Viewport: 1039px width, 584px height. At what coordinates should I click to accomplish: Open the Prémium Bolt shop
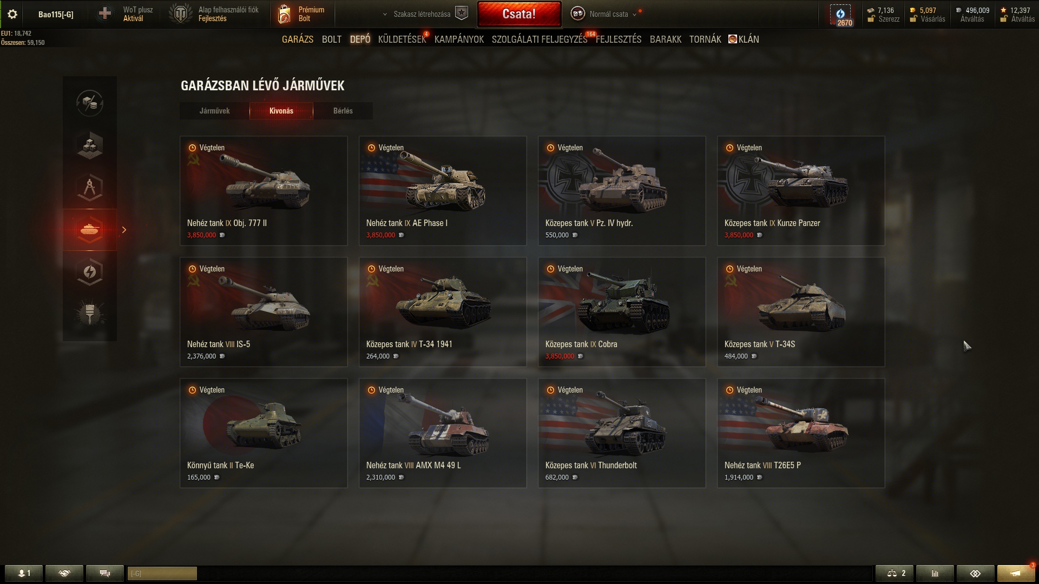(x=302, y=14)
